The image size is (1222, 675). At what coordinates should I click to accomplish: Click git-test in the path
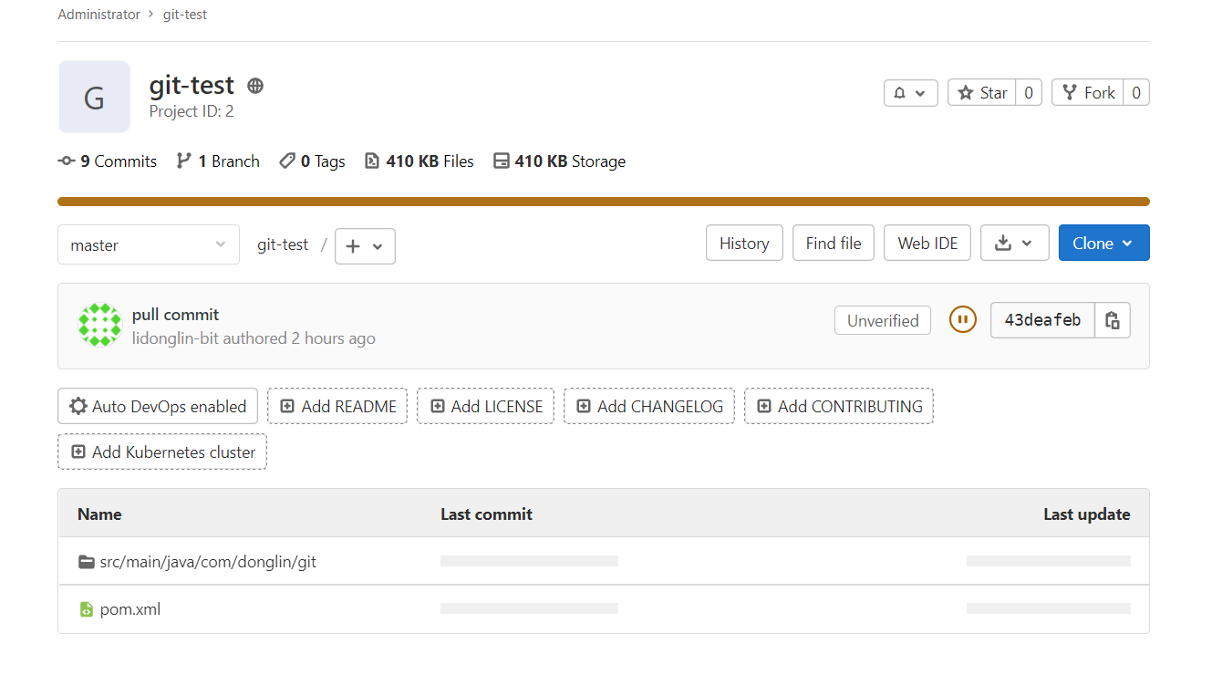click(283, 244)
